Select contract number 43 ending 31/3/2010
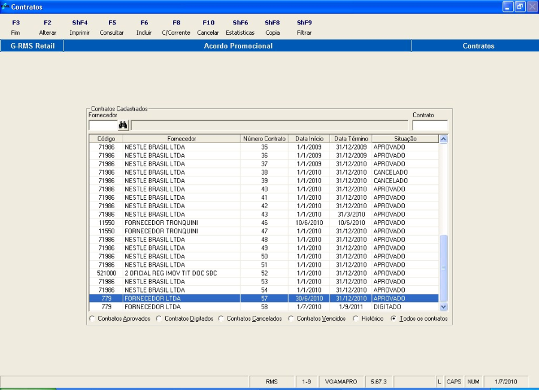This screenshot has height=390, width=539. pyautogui.click(x=264, y=214)
